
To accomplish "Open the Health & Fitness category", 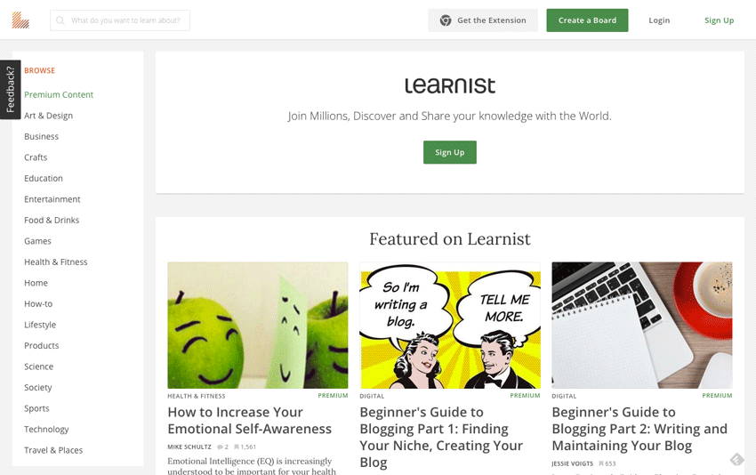I will [56, 262].
